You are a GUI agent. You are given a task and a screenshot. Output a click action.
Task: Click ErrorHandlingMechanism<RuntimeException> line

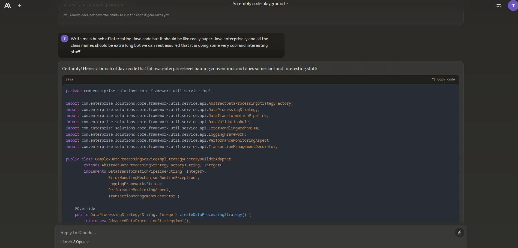[154, 178]
